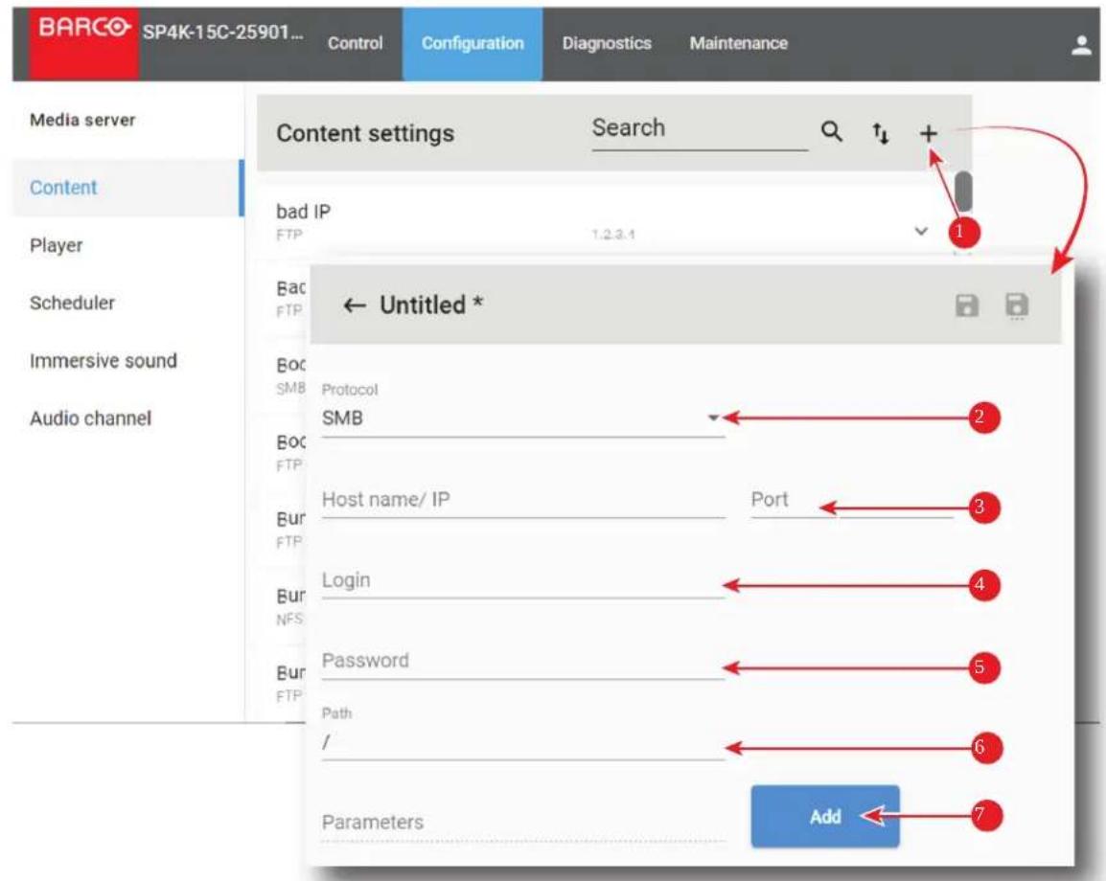The width and height of the screenshot is (1106, 881).
Task: Click the Host name/ IP field
Action: point(522,501)
